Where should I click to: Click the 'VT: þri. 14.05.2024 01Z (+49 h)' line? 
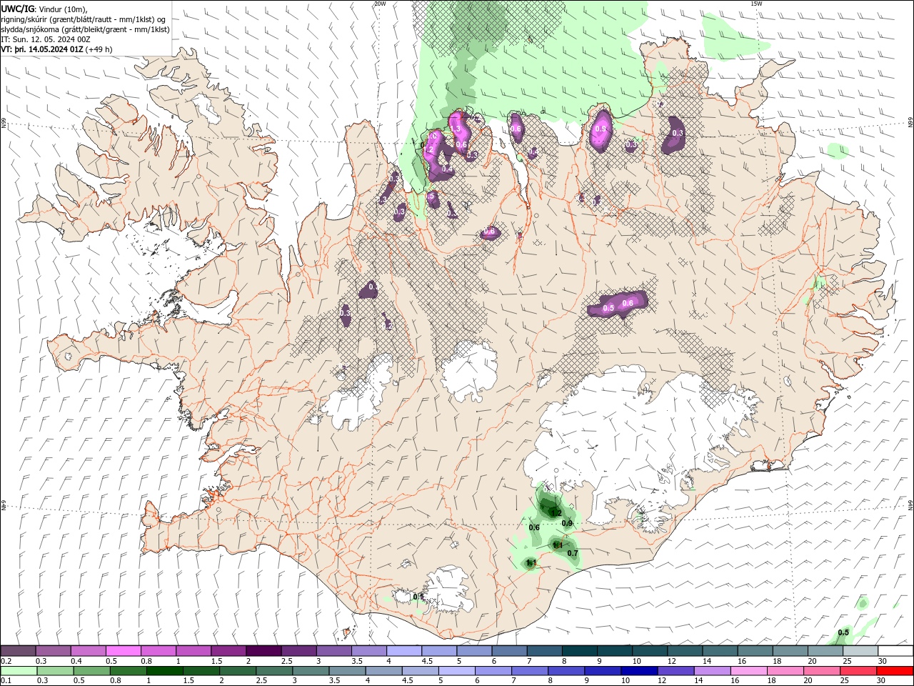pos(57,49)
